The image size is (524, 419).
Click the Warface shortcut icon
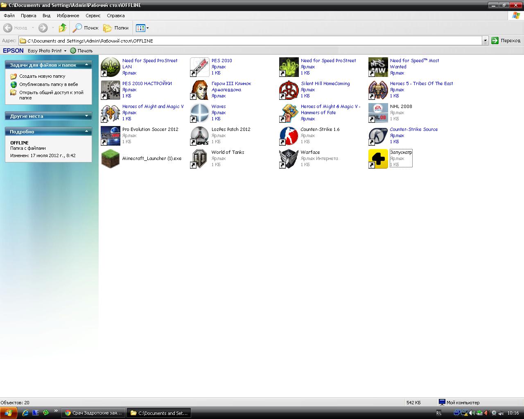pyautogui.click(x=289, y=159)
